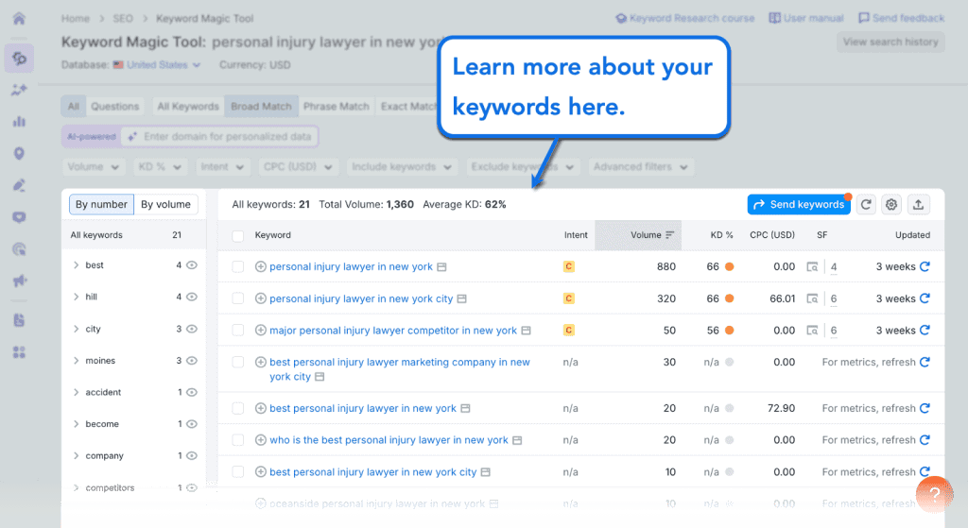Select All Keywords match tab
Viewport: 968px width, 528px height.
coord(188,106)
